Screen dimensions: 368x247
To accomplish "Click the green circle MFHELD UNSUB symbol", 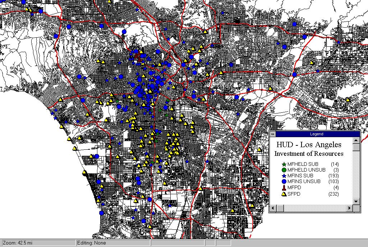I will pyautogui.click(x=284, y=170).
